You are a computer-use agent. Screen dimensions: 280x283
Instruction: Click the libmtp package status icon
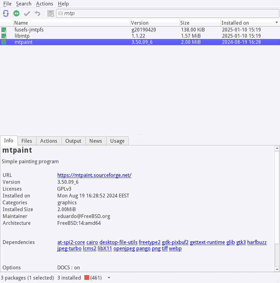point(4,36)
